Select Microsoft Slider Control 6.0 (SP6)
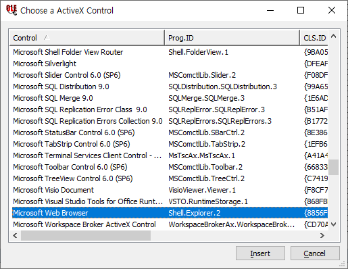348x269 pixels. [170, 75]
